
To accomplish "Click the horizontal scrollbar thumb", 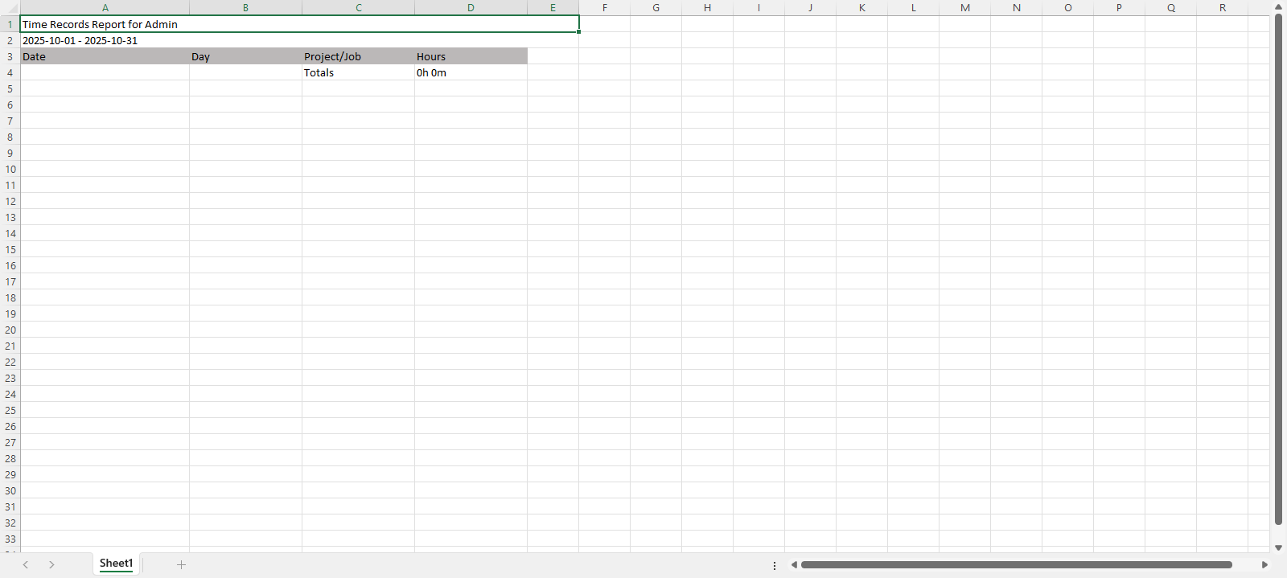I will (1016, 564).
